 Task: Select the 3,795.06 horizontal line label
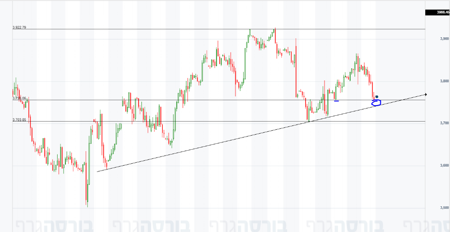[x=19, y=98]
